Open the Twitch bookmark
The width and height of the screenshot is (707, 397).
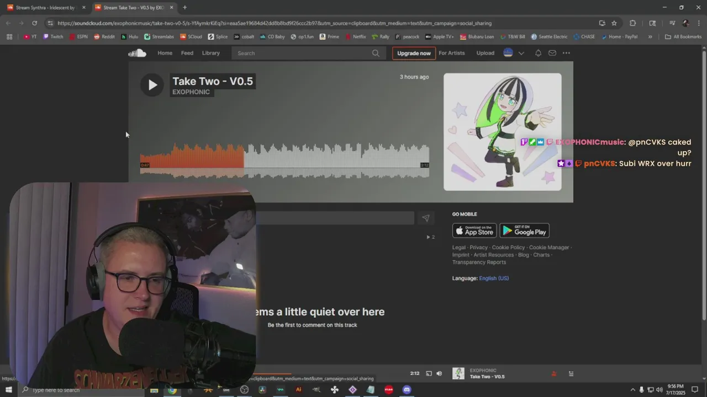click(x=53, y=37)
